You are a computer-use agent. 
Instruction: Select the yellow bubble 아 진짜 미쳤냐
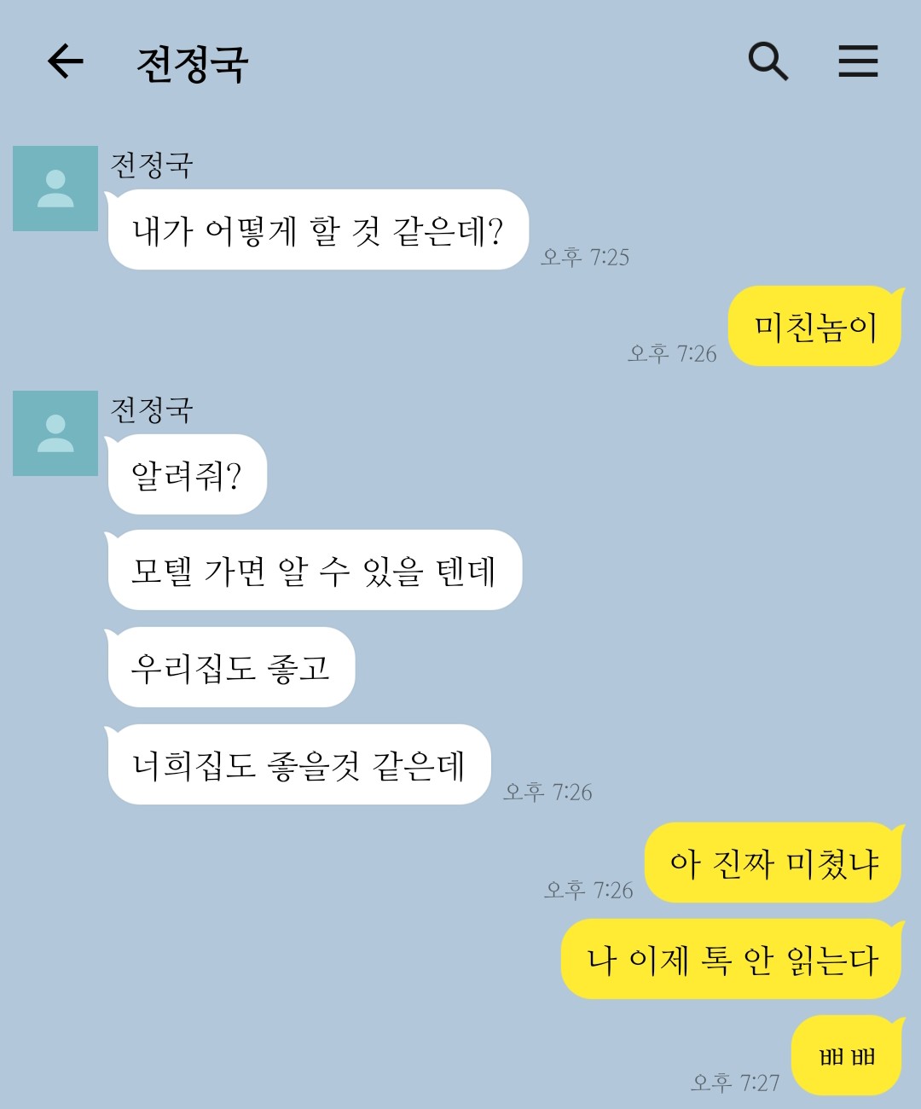click(773, 863)
